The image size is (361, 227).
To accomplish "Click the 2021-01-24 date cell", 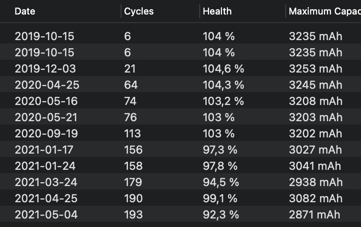I will 45,166.
